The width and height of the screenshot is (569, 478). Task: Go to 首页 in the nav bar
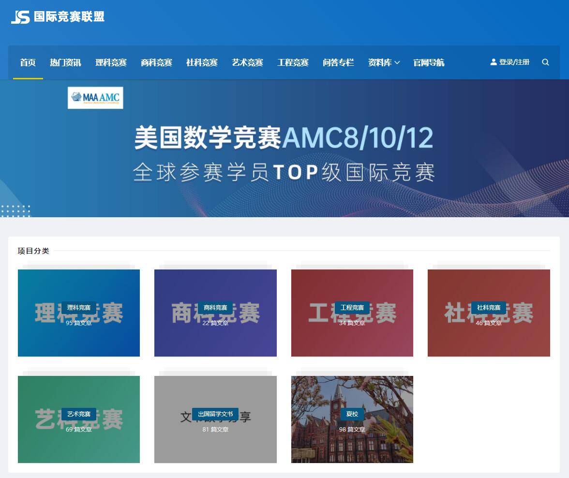pos(28,62)
